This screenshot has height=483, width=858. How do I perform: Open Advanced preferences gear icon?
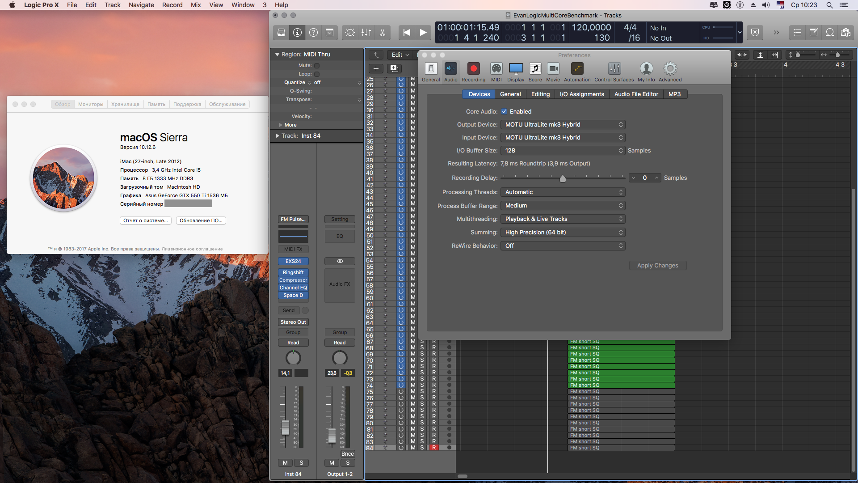coord(670,72)
